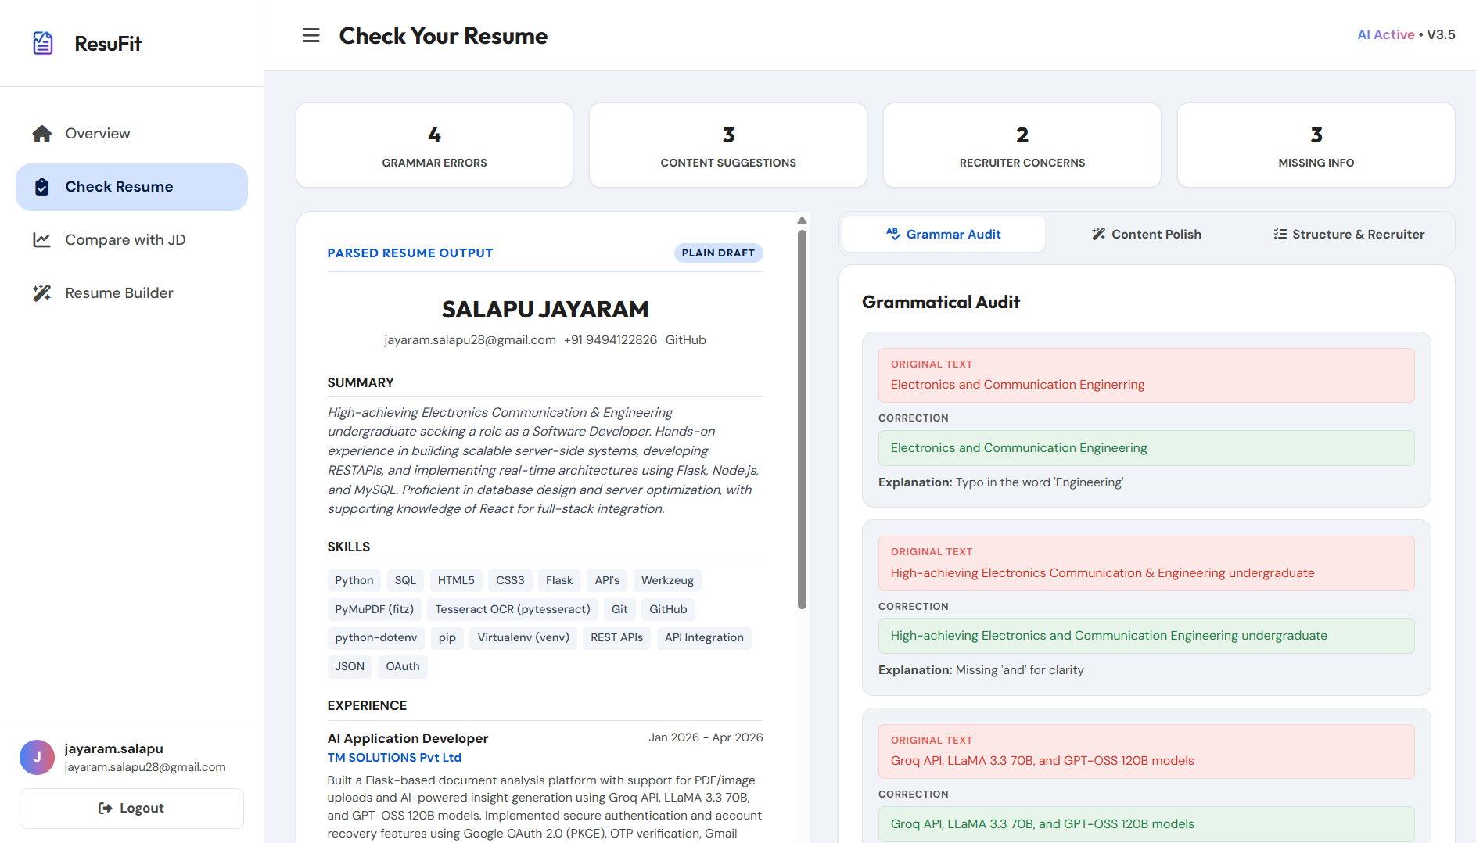Click the AI Application Developer job title

coord(408,738)
